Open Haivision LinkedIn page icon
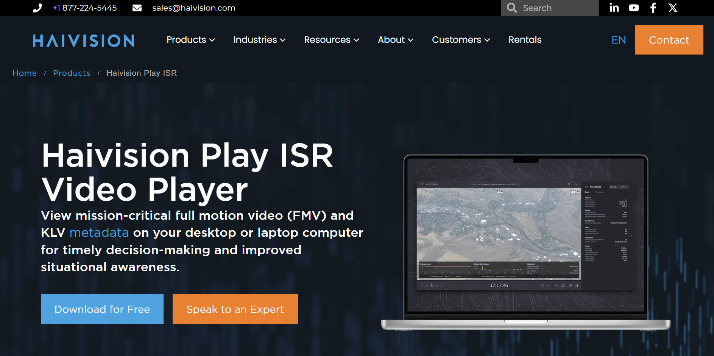This screenshot has height=356, width=714. pos(614,8)
